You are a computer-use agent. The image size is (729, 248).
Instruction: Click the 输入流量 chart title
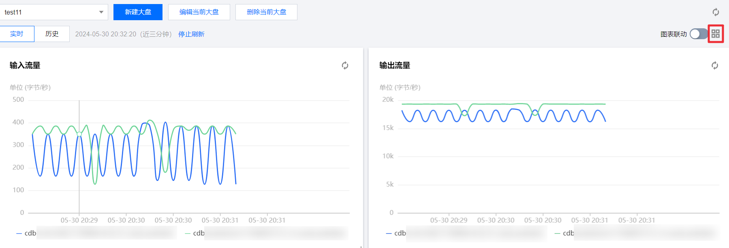point(25,65)
